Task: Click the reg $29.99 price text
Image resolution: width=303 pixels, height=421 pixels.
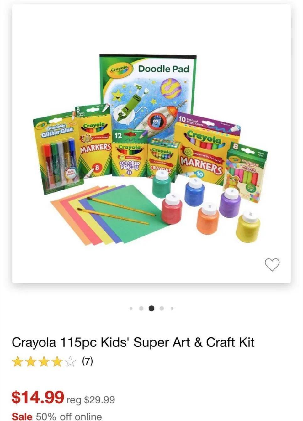Action: pyautogui.click(x=91, y=400)
